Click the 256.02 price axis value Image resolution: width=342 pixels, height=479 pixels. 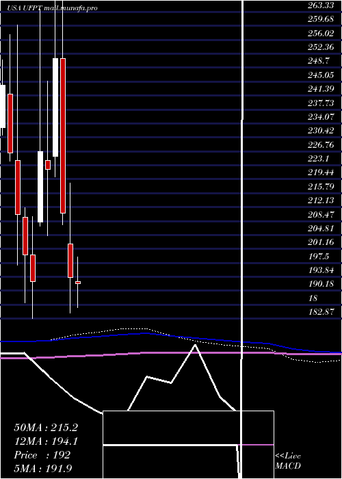pyautogui.click(x=321, y=33)
